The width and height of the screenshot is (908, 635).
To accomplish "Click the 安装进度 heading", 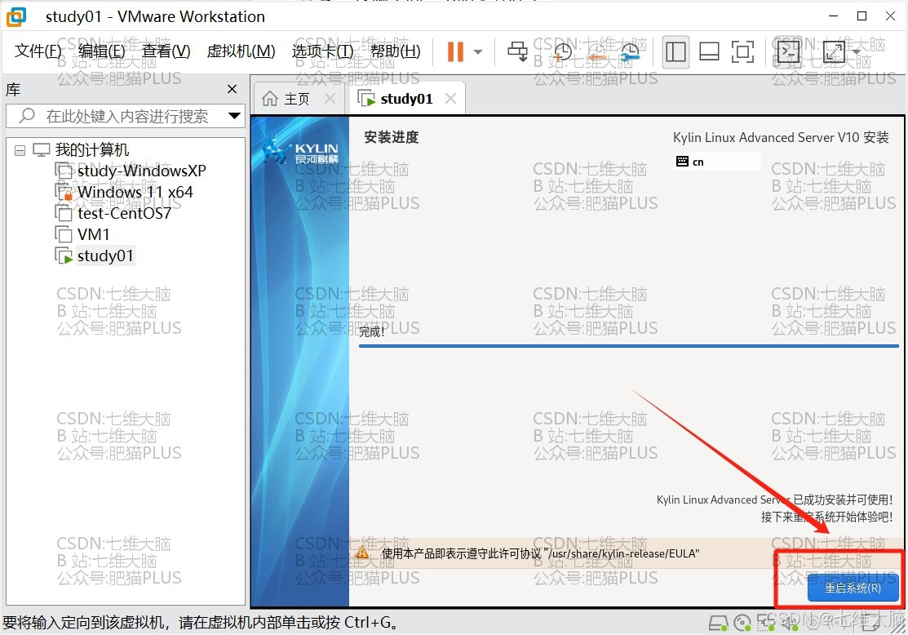I will click(x=391, y=137).
